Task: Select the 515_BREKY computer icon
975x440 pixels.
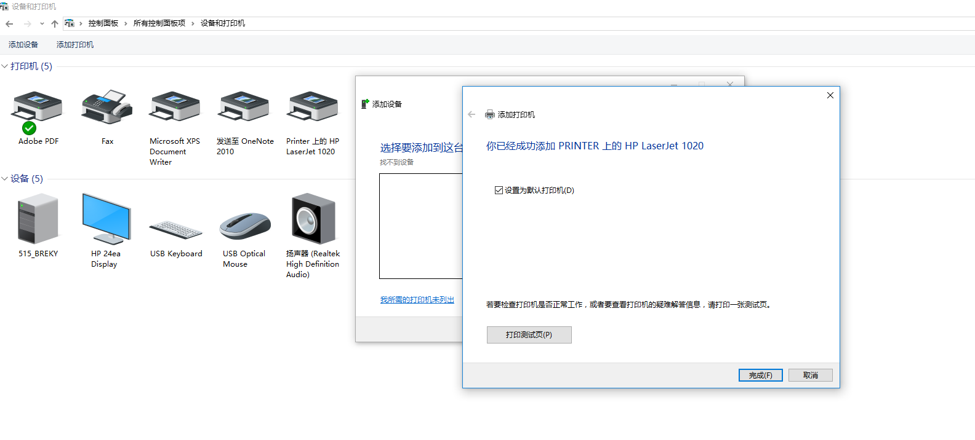Action: click(x=38, y=219)
